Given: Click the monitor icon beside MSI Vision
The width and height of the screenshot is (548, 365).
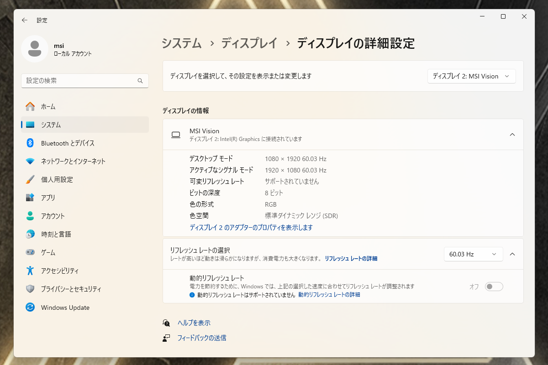Looking at the screenshot, I should point(176,134).
